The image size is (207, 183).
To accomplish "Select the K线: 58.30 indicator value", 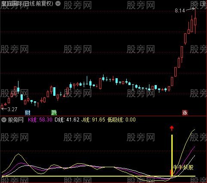I will [40, 120].
